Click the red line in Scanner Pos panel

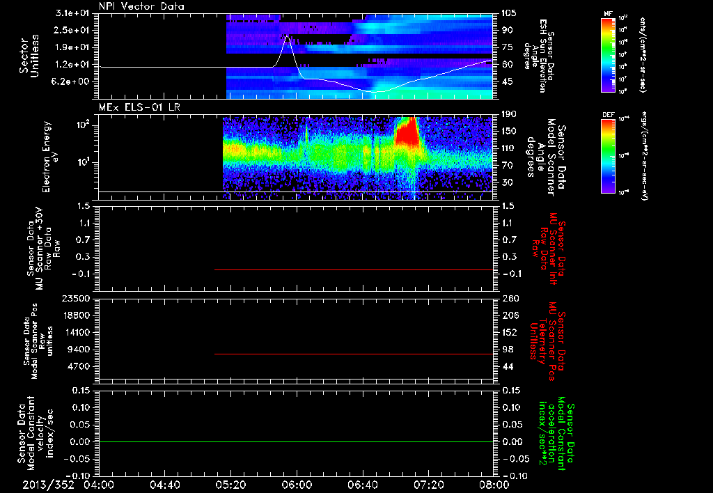pyautogui.click(x=354, y=354)
